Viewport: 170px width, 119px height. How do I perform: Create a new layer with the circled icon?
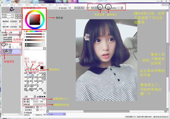(x=4, y=44)
